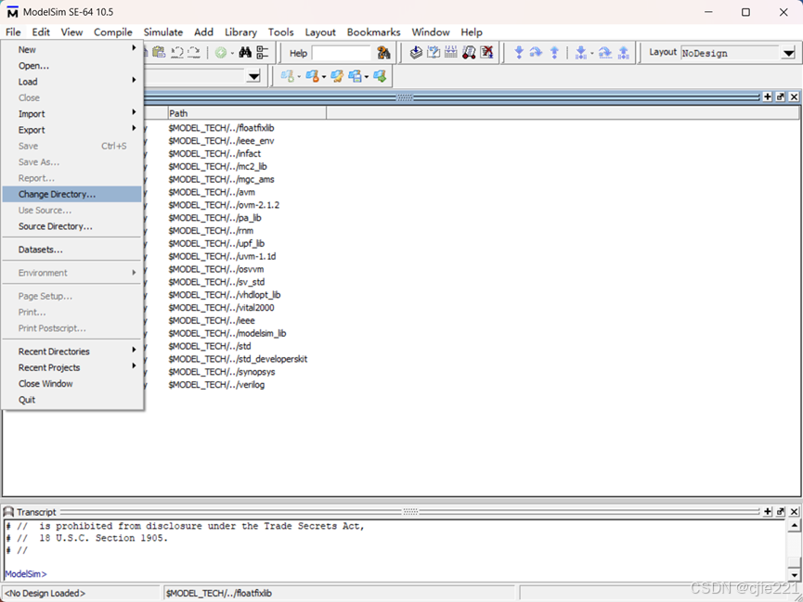Click the Collapse All tree icon
The image size is (803, 602).
click(x=262, y=52)
